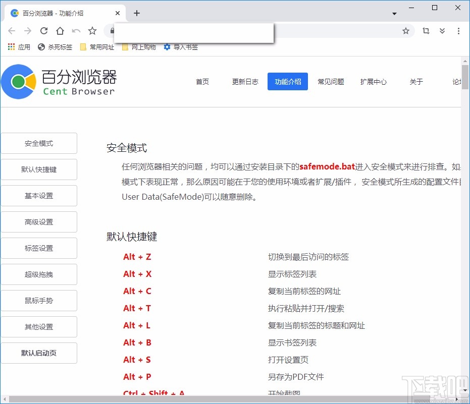Viewport: 470px width, 404px height.
Task: Click the 安全模式 sidebar button
Action: (39, 143)
